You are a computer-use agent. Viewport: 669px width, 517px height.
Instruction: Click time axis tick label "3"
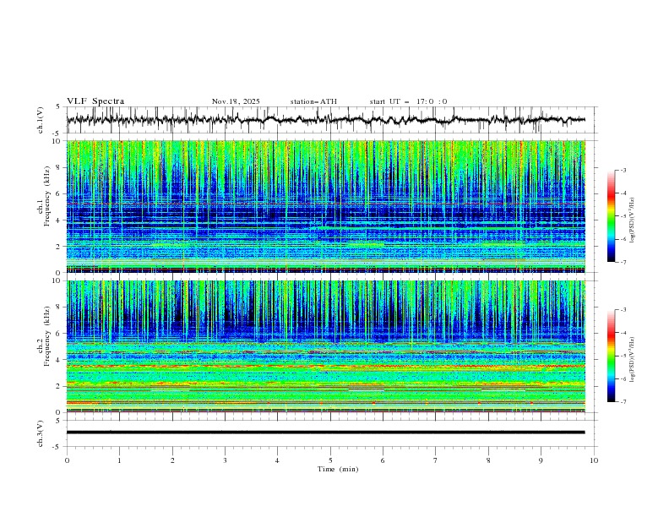[x=225, y=460]
